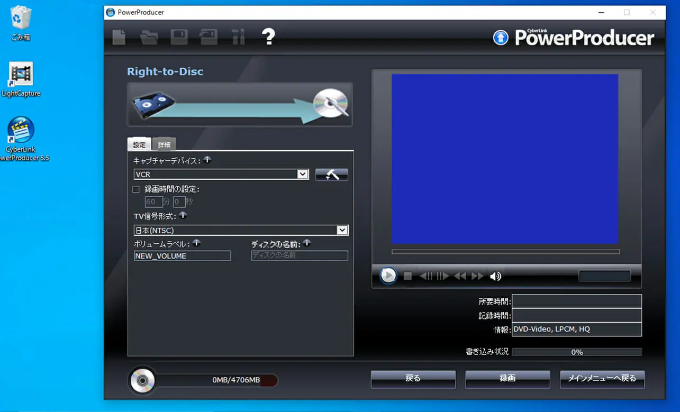The width and height of the screenshot is (680, 412).
Task: Show info tip next to ボリュームラベル
Action: [196, 243]
